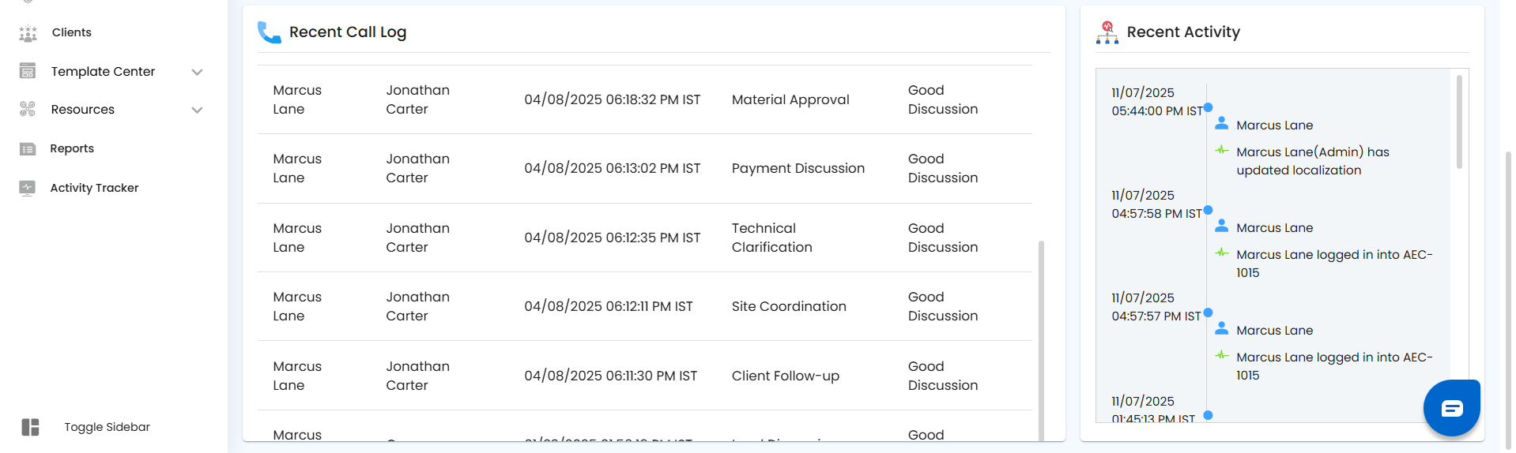Image resolution: width=1516 pixels, height=453 pixels.
Task: Expand the Template Center submenu chevron
Action: tap(197, 72)
